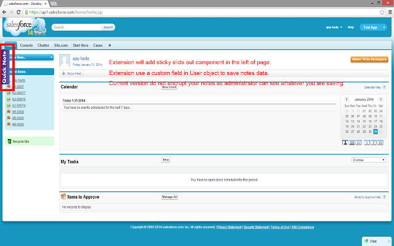Open Calendar Help question mark icon
Viewport: 394px width, 246px height.
(x=384, y=87)
